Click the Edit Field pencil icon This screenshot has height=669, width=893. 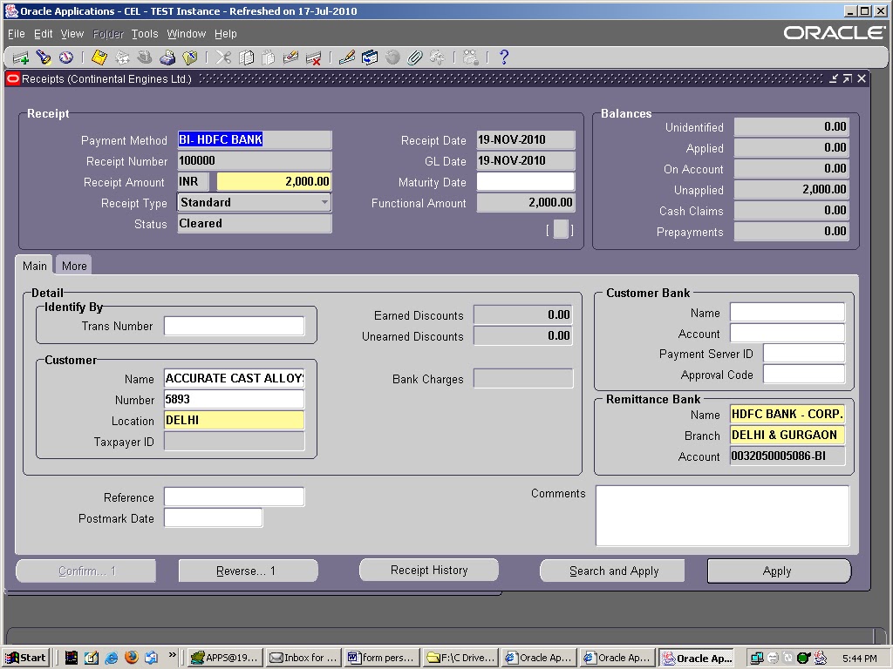(347, 57)
